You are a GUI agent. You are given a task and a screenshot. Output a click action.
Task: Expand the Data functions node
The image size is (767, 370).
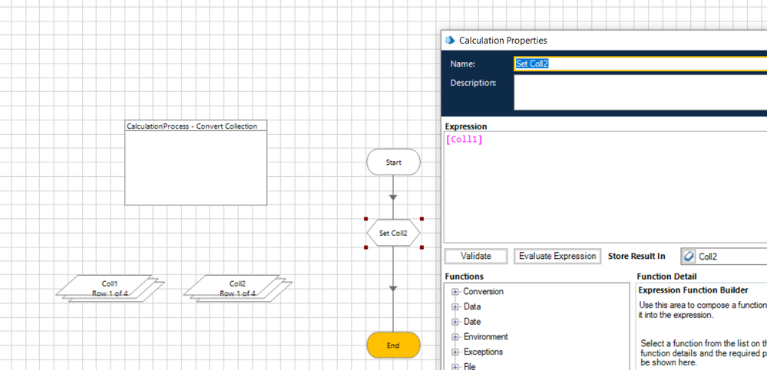click(455, 307)
